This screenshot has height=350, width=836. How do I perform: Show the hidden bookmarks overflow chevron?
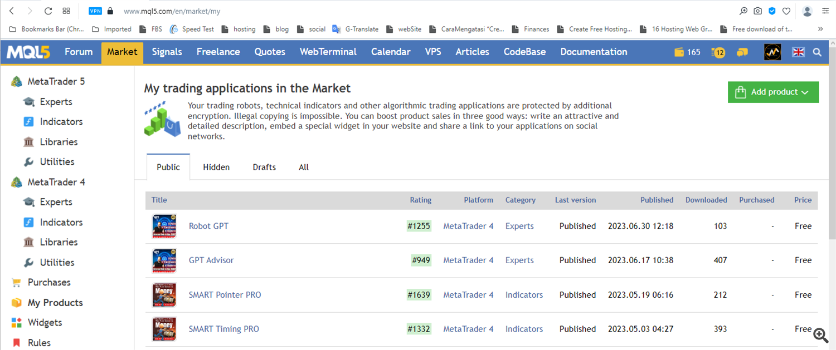[820, 29]
